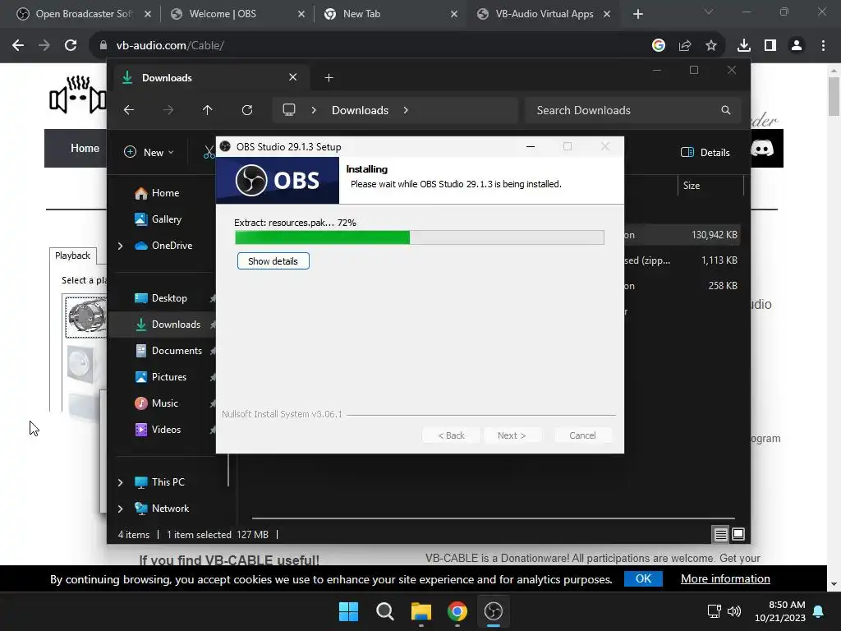This screenshot has height=631, width=841.
Task: Click the Google account icon in address bar
Action: click(659, 46)
